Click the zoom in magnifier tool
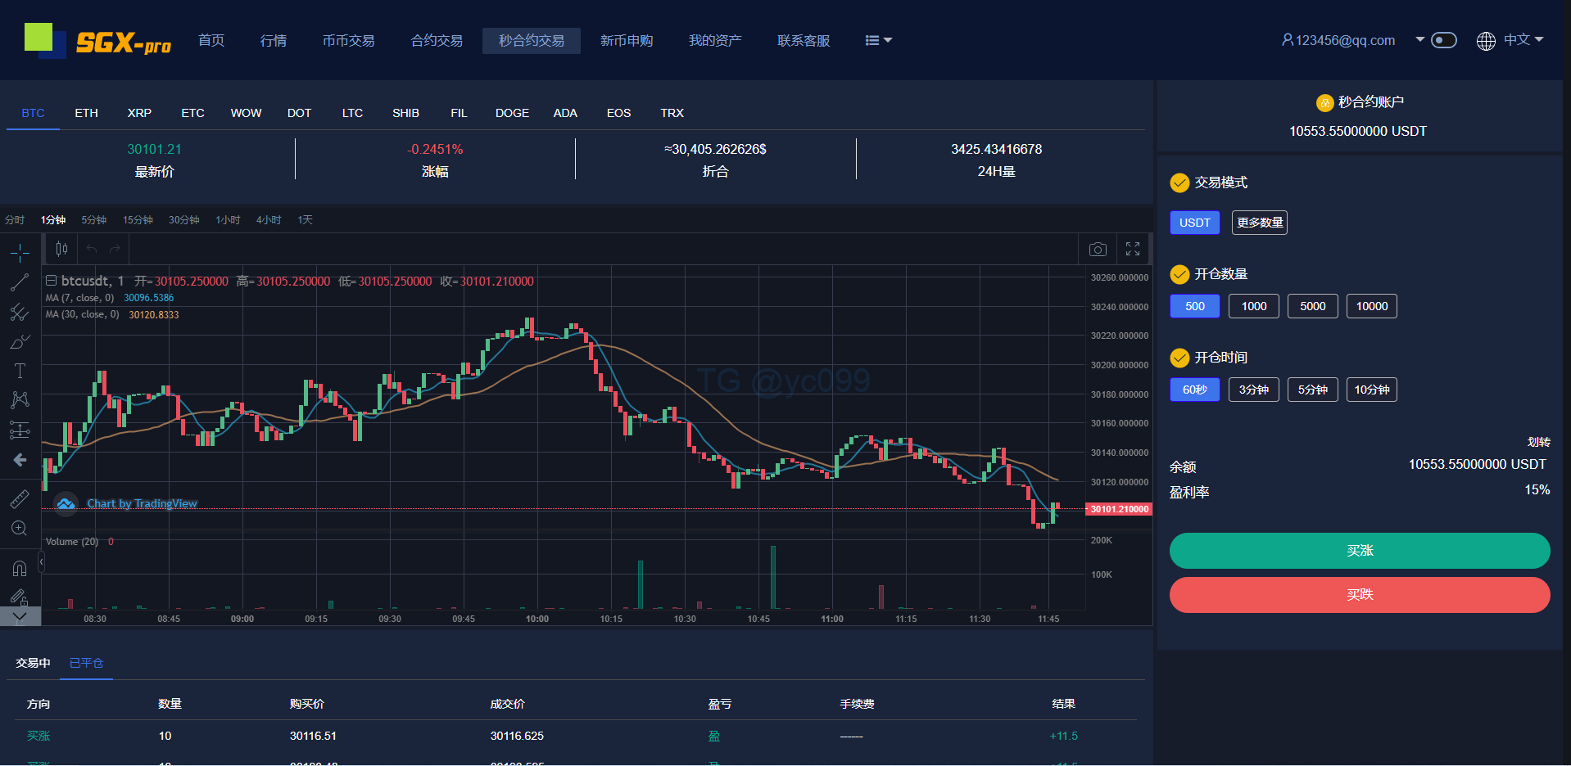 point(20,529)
